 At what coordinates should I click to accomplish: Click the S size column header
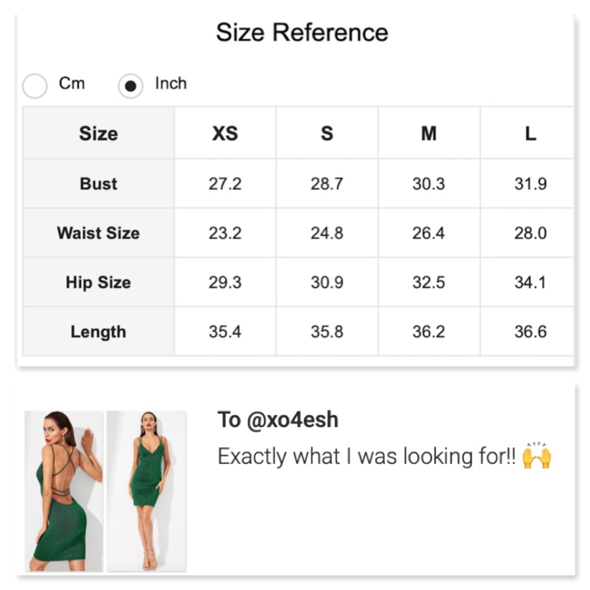(x=327, y=134)
